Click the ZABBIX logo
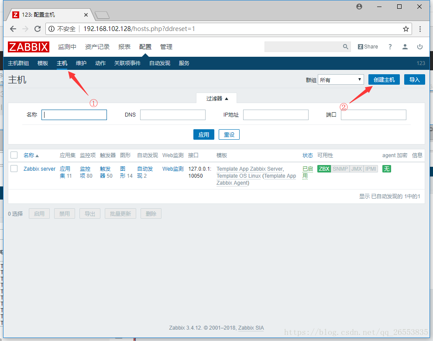This screenshot has width=433, height=341. pyautogui.click(x=28, y=47)
